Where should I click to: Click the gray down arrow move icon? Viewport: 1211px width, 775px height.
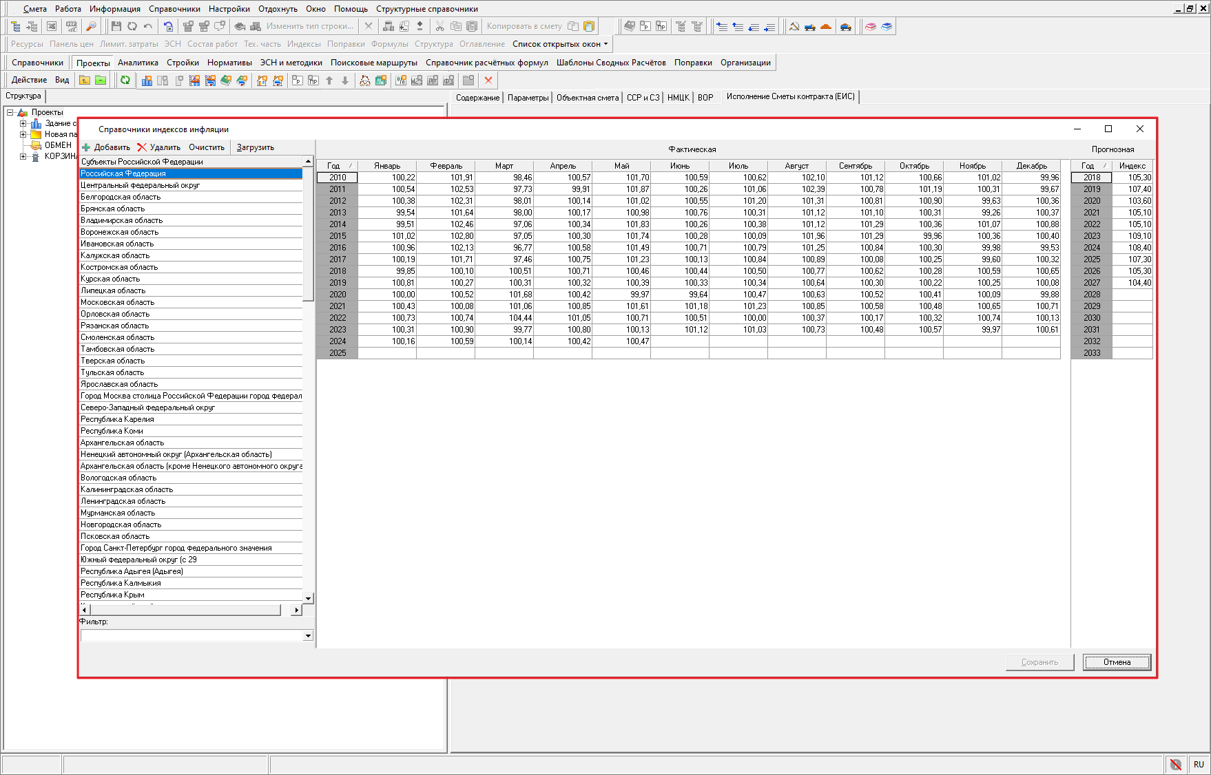click(x=345, y=81)
